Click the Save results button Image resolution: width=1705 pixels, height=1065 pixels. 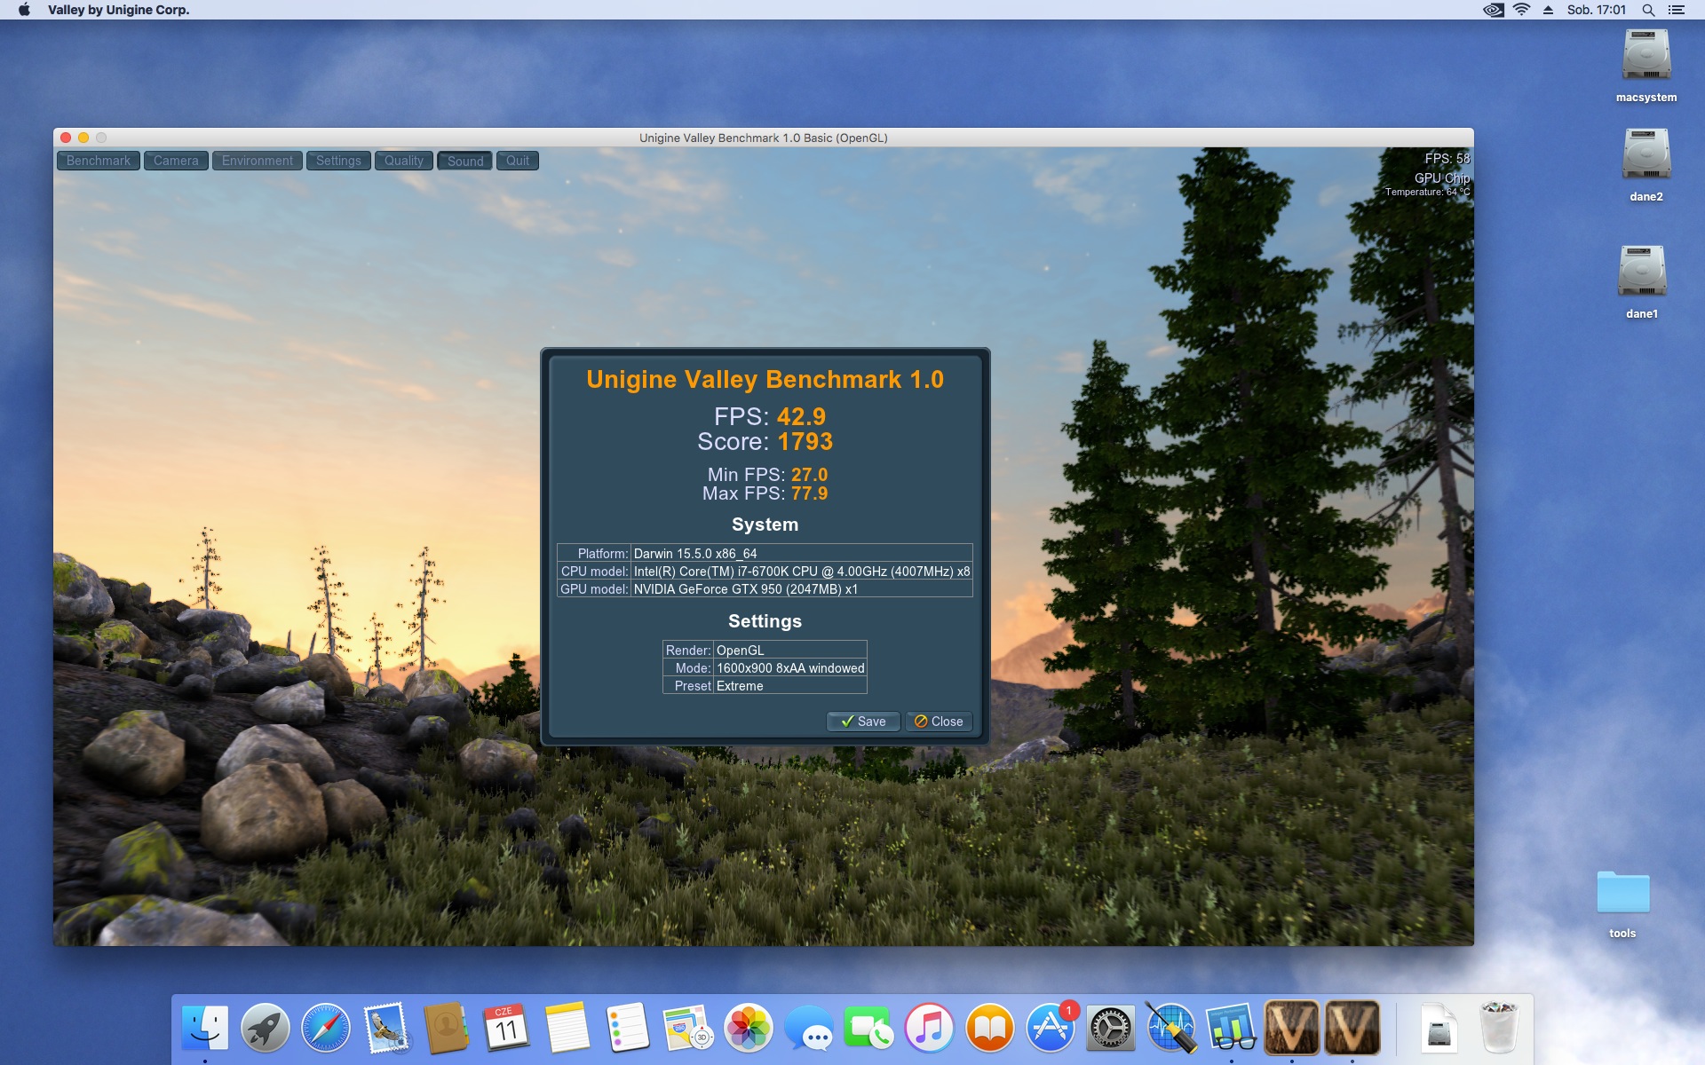[x=863, y=722]
